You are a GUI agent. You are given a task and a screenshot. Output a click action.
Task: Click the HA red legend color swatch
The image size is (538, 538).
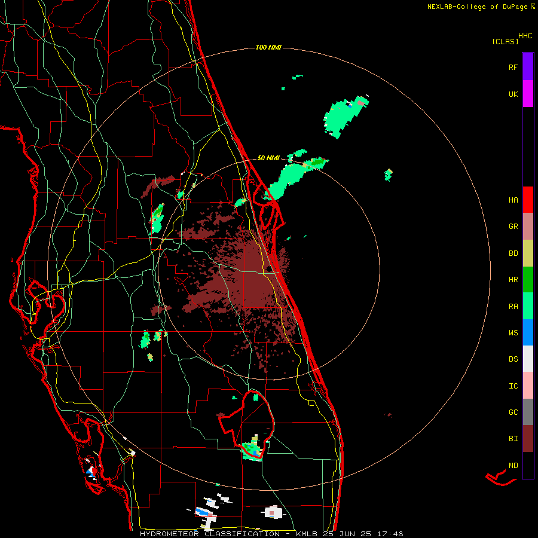(528, 200)
